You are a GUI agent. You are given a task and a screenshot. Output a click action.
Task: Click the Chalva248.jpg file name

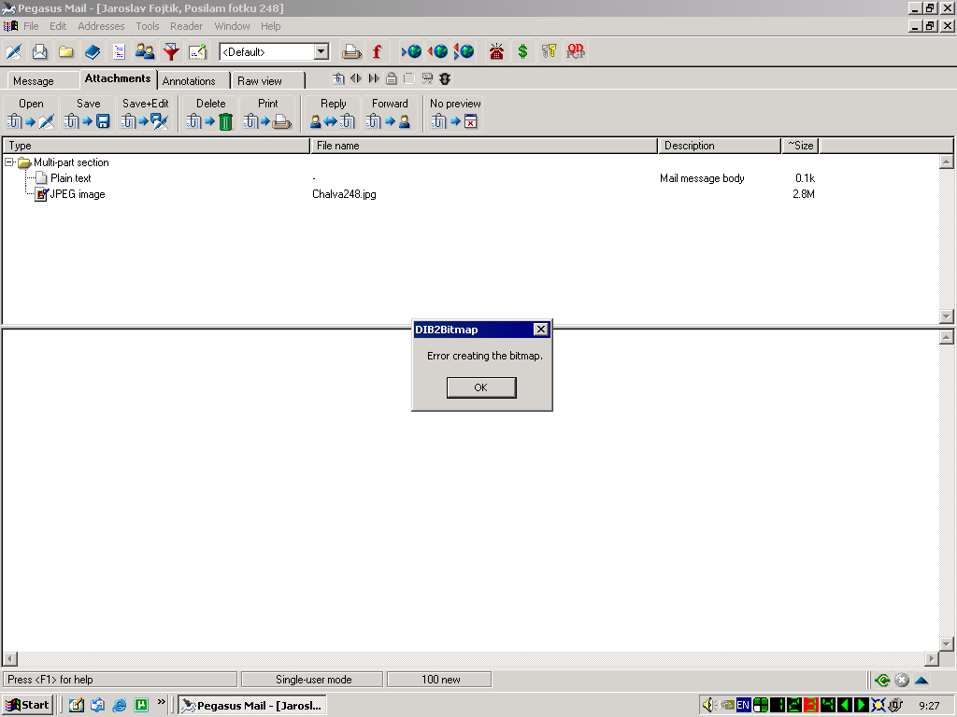(x=344, y=194)
